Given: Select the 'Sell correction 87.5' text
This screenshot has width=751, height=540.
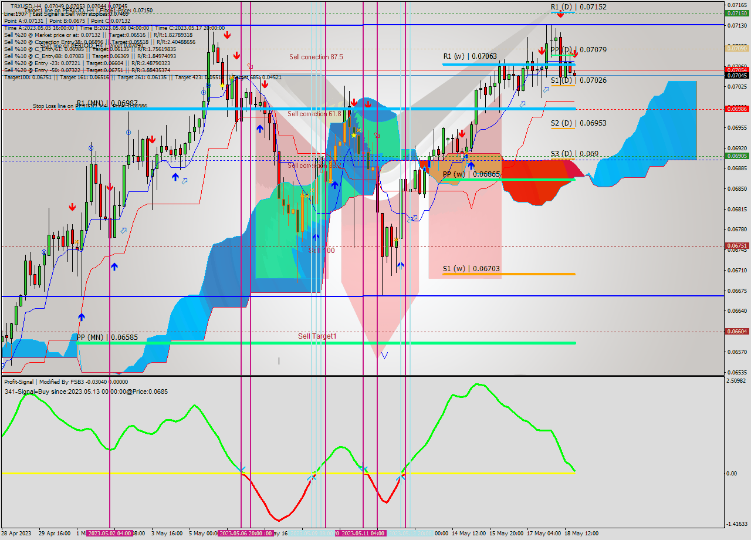Looking at the screenshot, I should [316, 57].
